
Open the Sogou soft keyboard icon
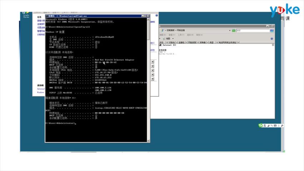click(275, 126)
